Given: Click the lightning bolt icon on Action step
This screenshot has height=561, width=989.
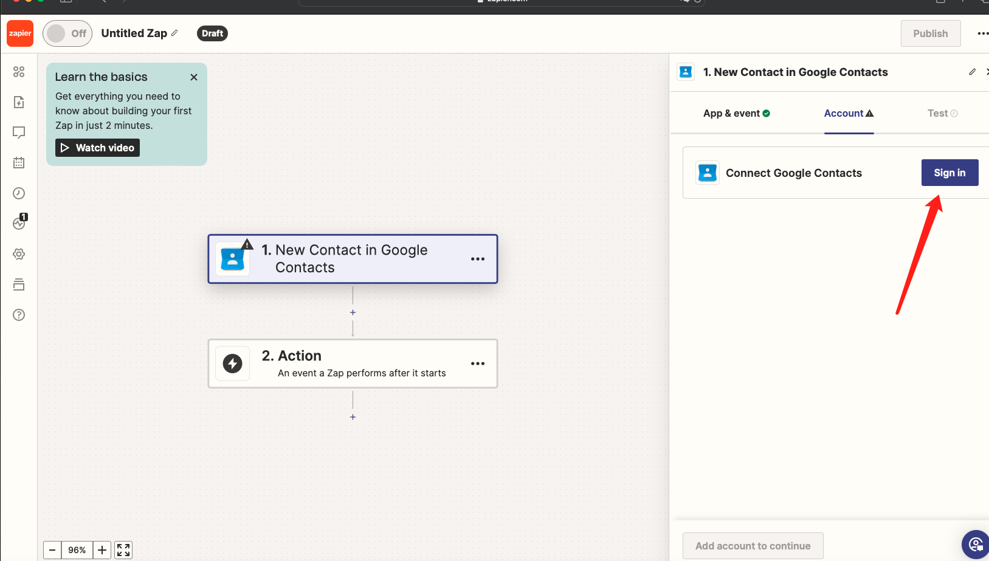Looking at the screenshot, I should 233,363.
